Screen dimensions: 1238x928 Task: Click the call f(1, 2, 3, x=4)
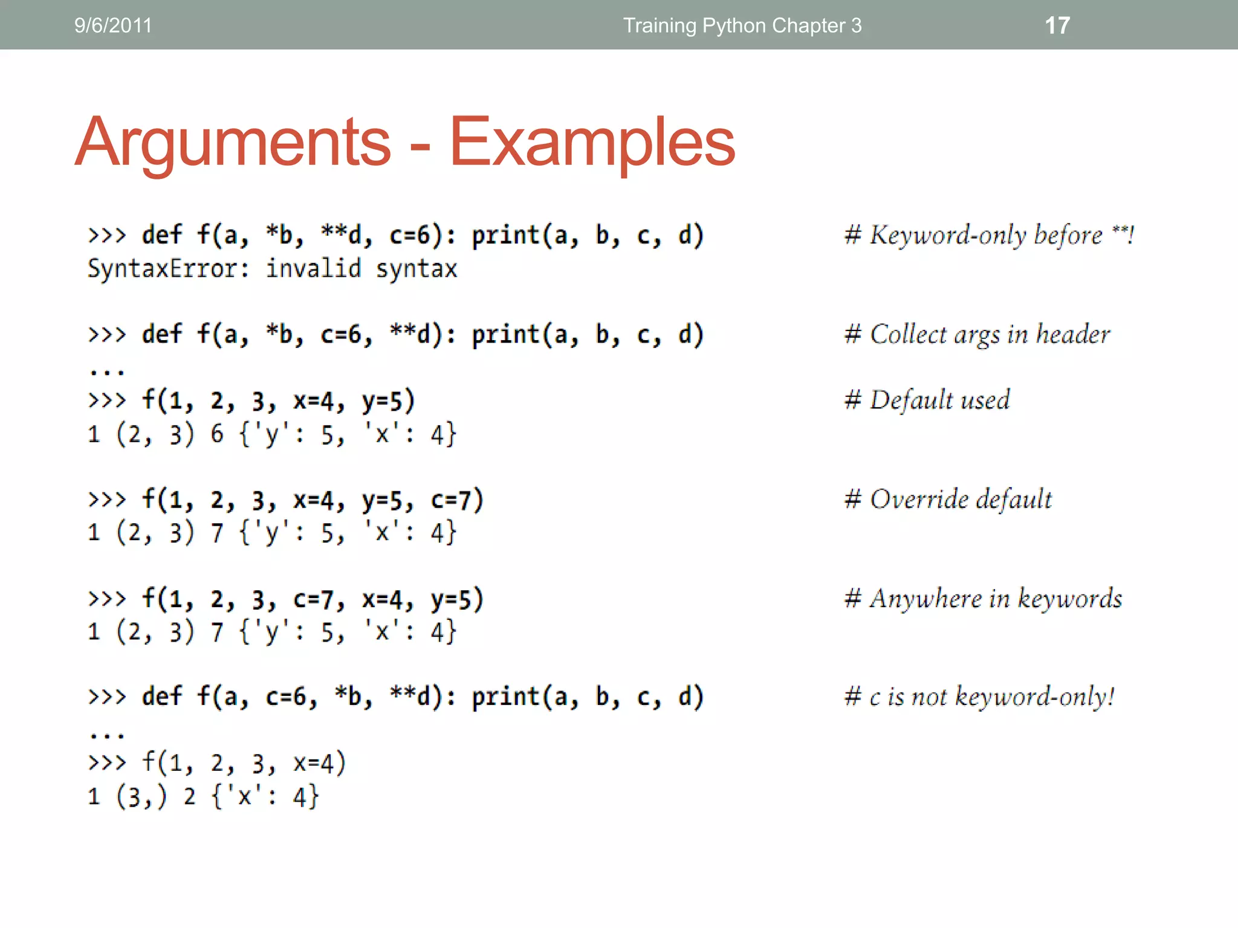tap(217, 763)
